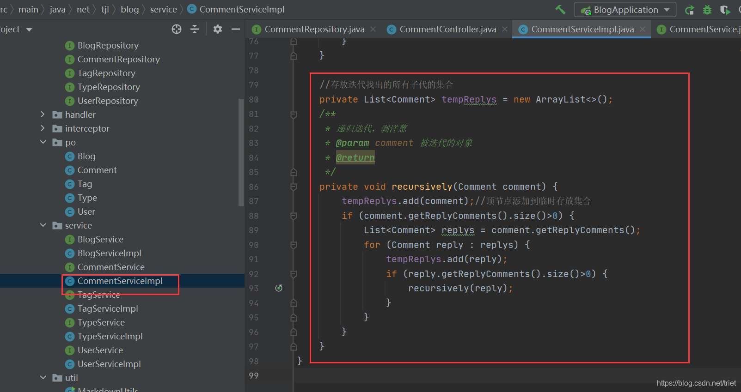Close the CommentServiceImpl.java tab

(x=643, y=30)
